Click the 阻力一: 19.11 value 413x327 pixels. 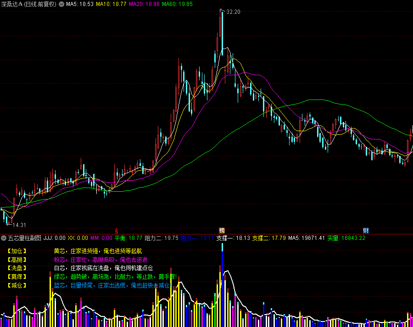coord(197,238)
